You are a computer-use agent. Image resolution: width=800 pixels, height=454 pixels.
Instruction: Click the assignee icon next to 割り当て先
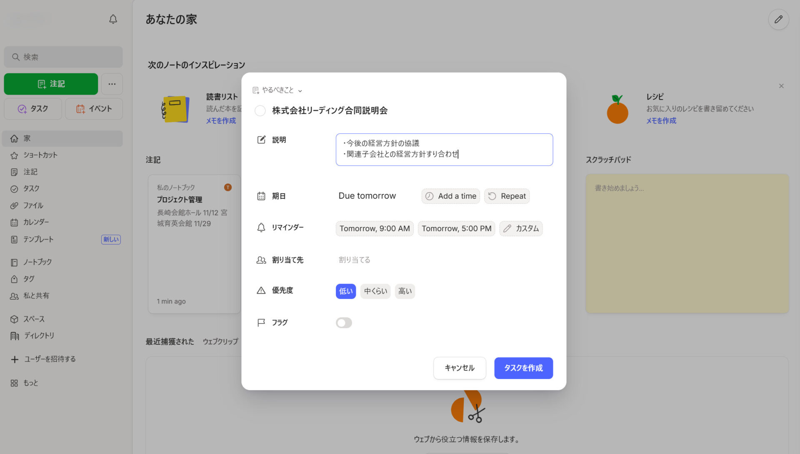coord(261,260)
